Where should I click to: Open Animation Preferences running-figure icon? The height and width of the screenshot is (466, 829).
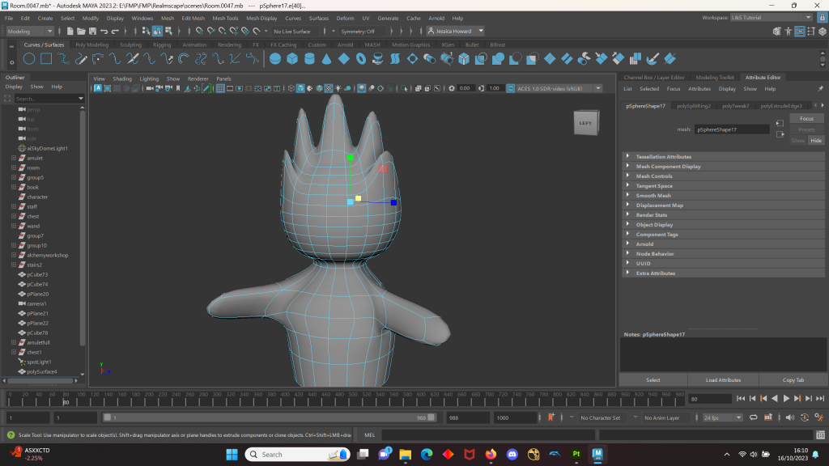[x=819, y=417]
